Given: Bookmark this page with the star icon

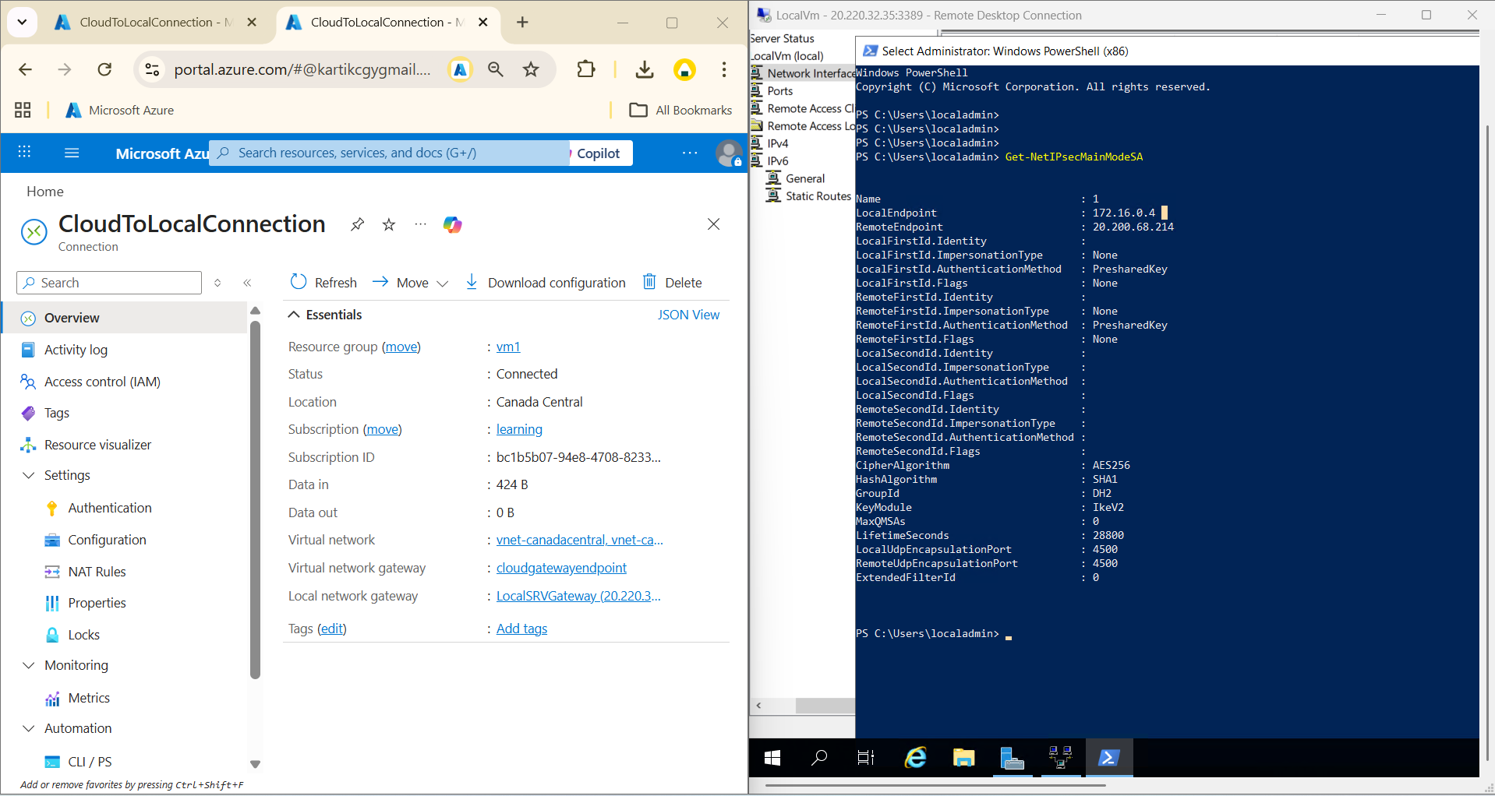Looking at the screenshot, I should 531,69.
